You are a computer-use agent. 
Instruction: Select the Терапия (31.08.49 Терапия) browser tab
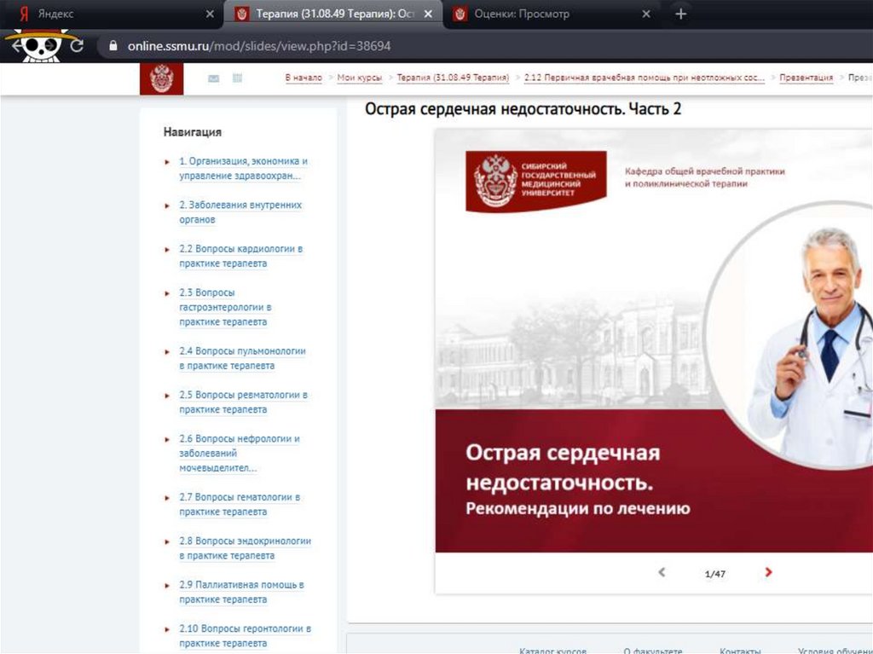coord(332,14)
